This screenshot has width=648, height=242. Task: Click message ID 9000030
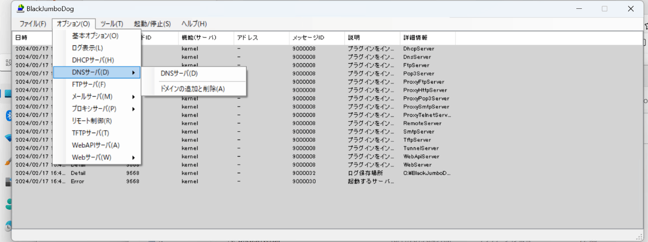[304, 181]
